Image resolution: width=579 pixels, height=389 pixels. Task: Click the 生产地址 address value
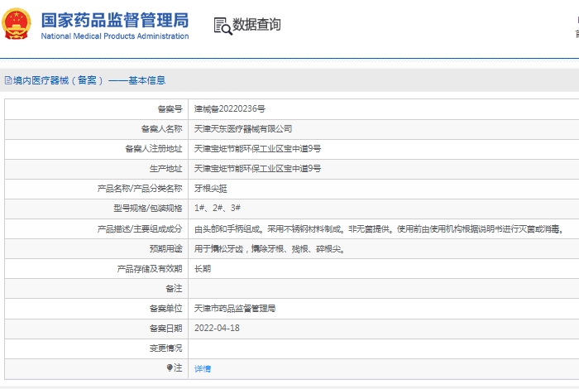257,169
